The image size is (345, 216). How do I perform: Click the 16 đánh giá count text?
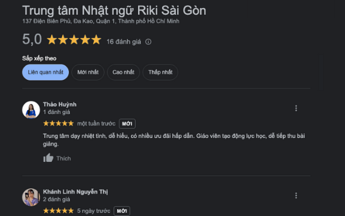(x=124, y=42)
